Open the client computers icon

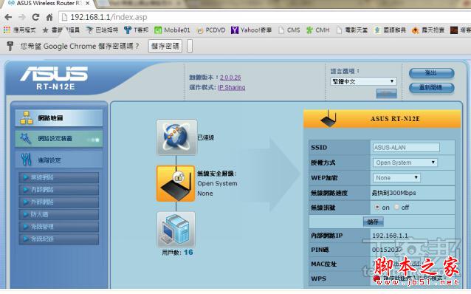pos(176,230)
